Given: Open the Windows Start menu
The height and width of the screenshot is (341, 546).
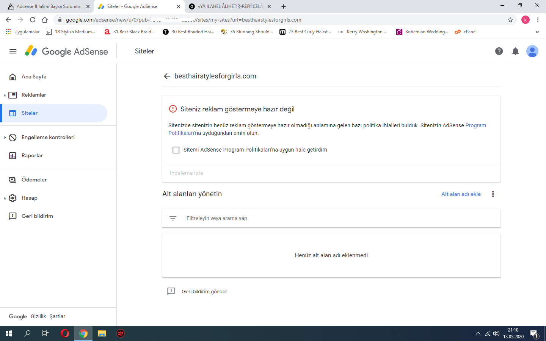Looking at the screenshot, I should [x=9, y=333].
